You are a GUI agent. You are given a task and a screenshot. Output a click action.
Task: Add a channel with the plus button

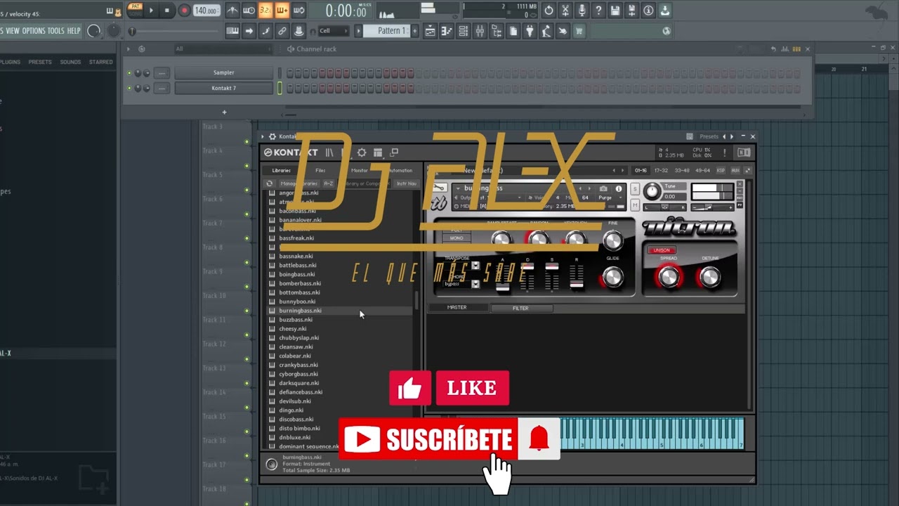225,112
